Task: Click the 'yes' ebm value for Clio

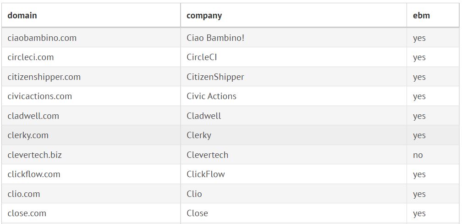Action: 419,194
